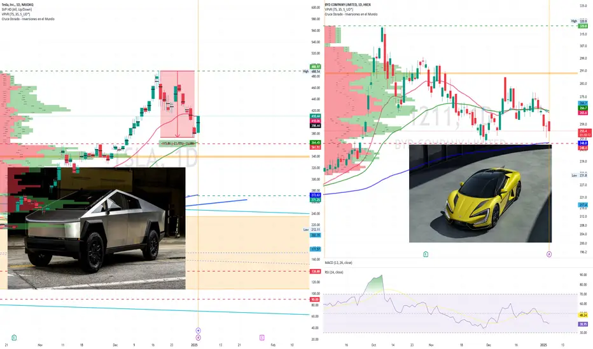
Task: Click the light blue 177.57 price tag
Action: [316, 249]
